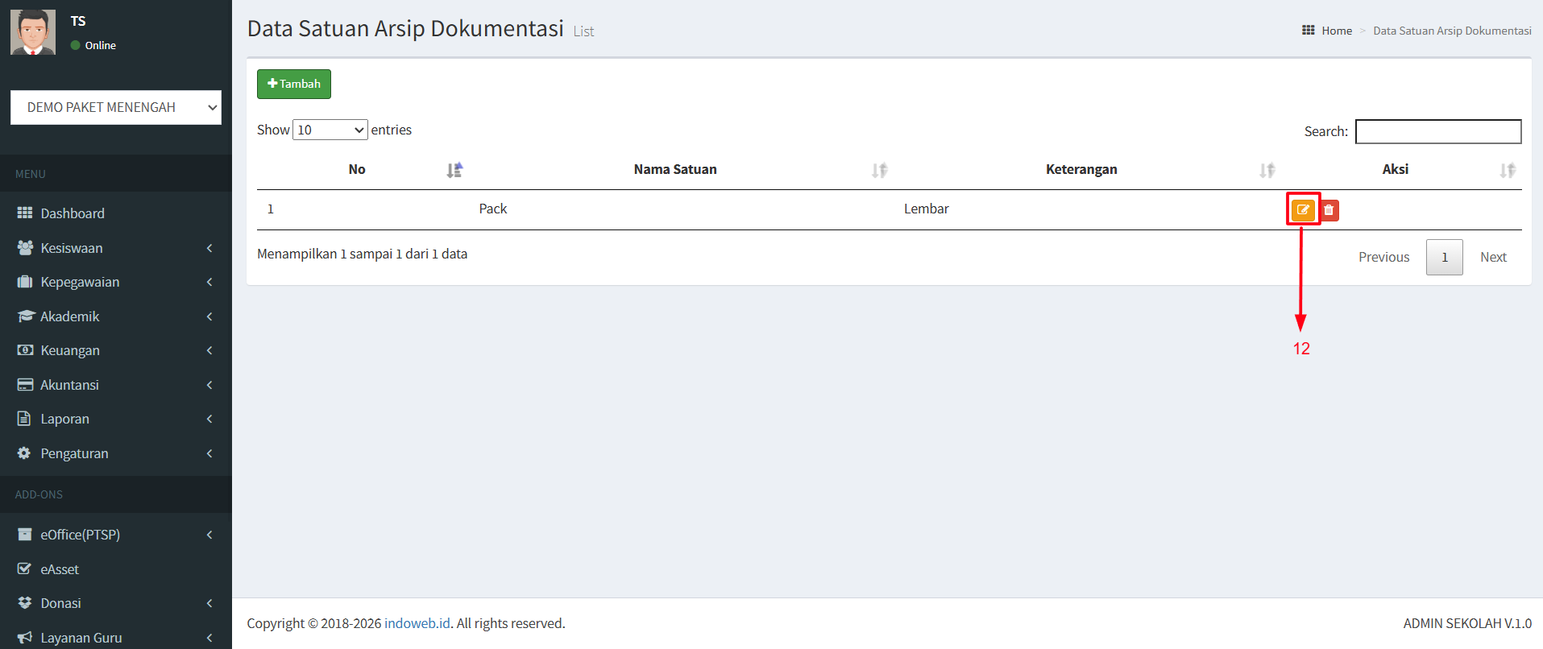Sort by Nama Satuan column icon
This screenshot has height=649, width=1543.
tap(879, 170)
